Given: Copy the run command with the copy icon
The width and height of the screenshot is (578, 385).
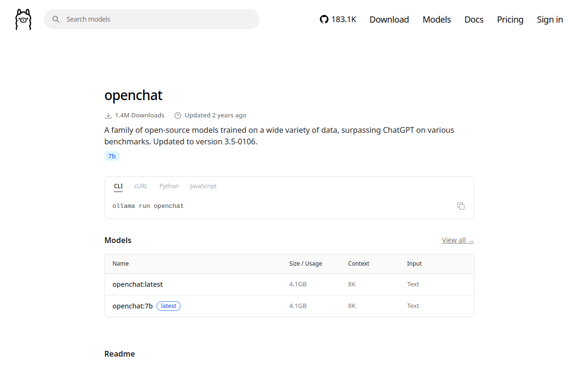Looking at the screenshot, I should point(461,206).
